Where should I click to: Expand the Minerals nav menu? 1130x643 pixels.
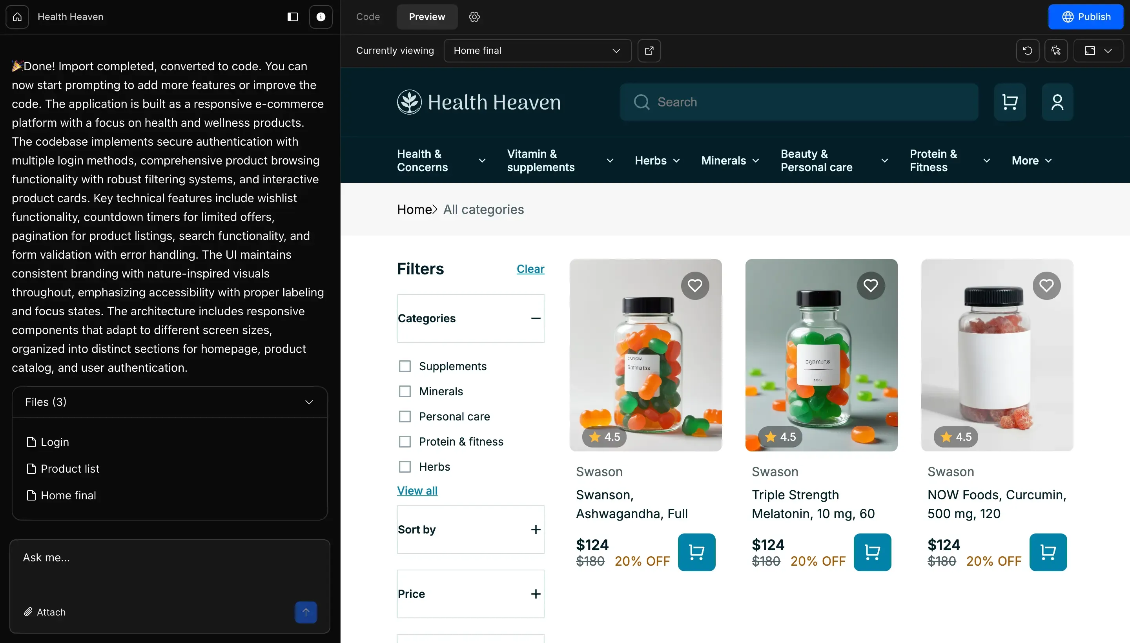(x=730, y=160)
